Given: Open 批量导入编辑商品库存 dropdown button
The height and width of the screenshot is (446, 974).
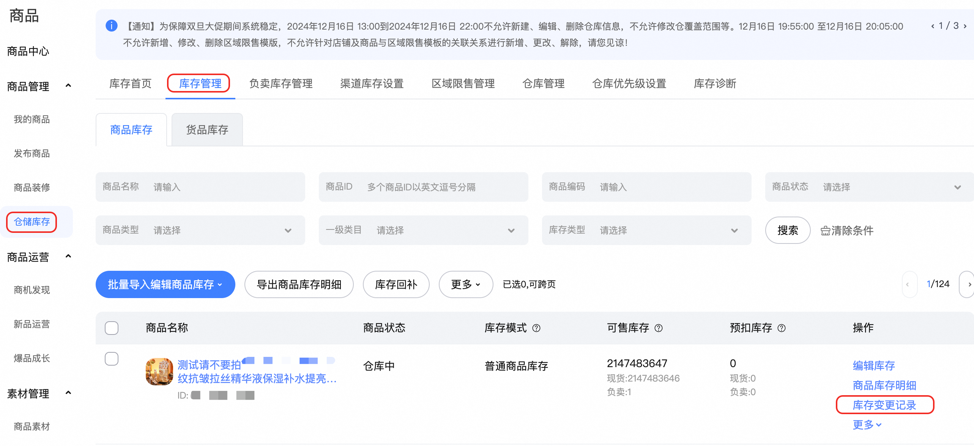Looking at the screenshot, I should 165,284.
